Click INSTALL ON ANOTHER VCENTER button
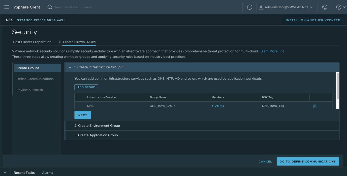Screen dimensions: 347x176 coord(313,20)
